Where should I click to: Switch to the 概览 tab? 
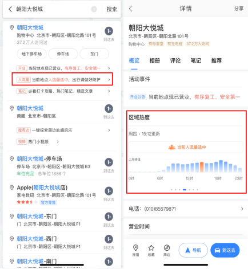(x=134, y=60)
